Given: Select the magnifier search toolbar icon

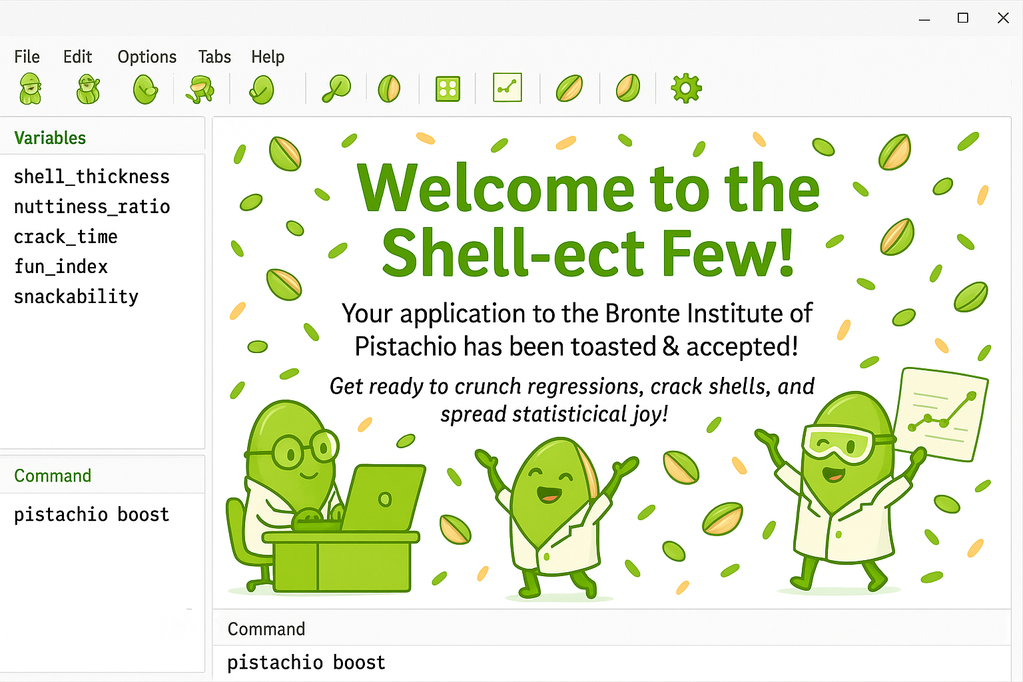Looking at the screenshot, I should (336, 89).
